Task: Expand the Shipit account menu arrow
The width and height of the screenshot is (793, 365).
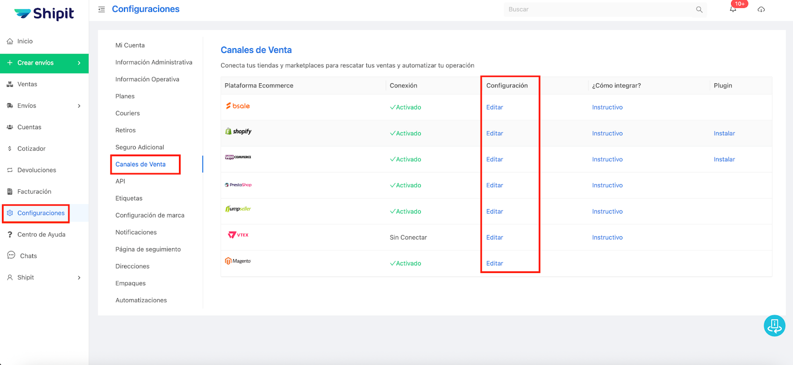Action: (x=79, y=278)
